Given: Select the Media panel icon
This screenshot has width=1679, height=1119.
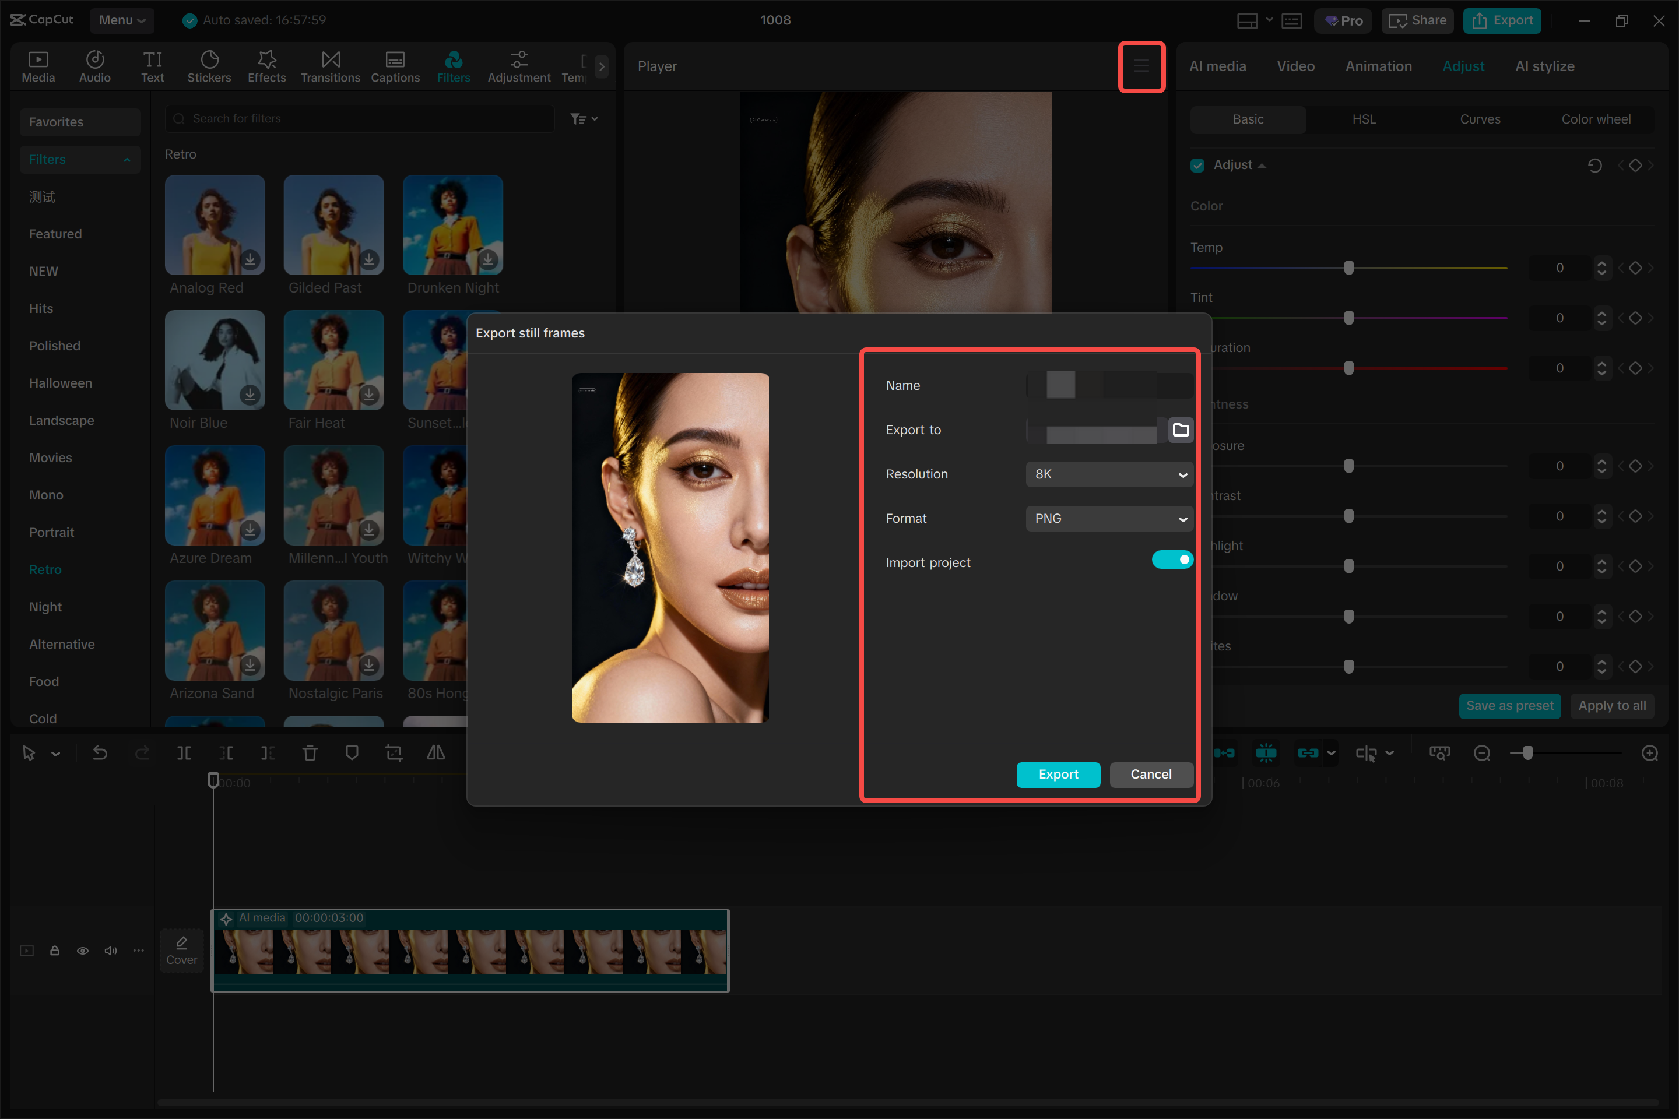Looking at the screenshot, I should click(x=38, y=66).
